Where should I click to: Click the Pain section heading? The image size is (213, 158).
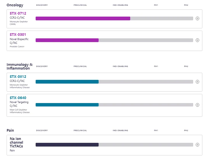(x=10, y=131)
